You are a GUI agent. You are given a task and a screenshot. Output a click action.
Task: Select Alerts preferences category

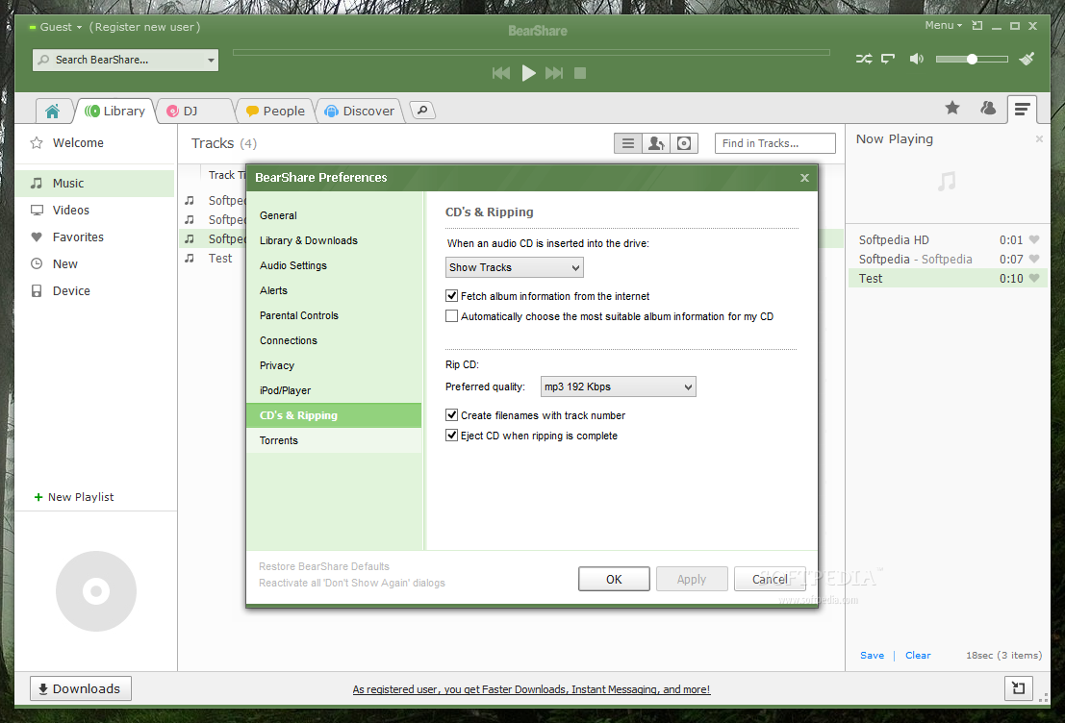point(334,290)
